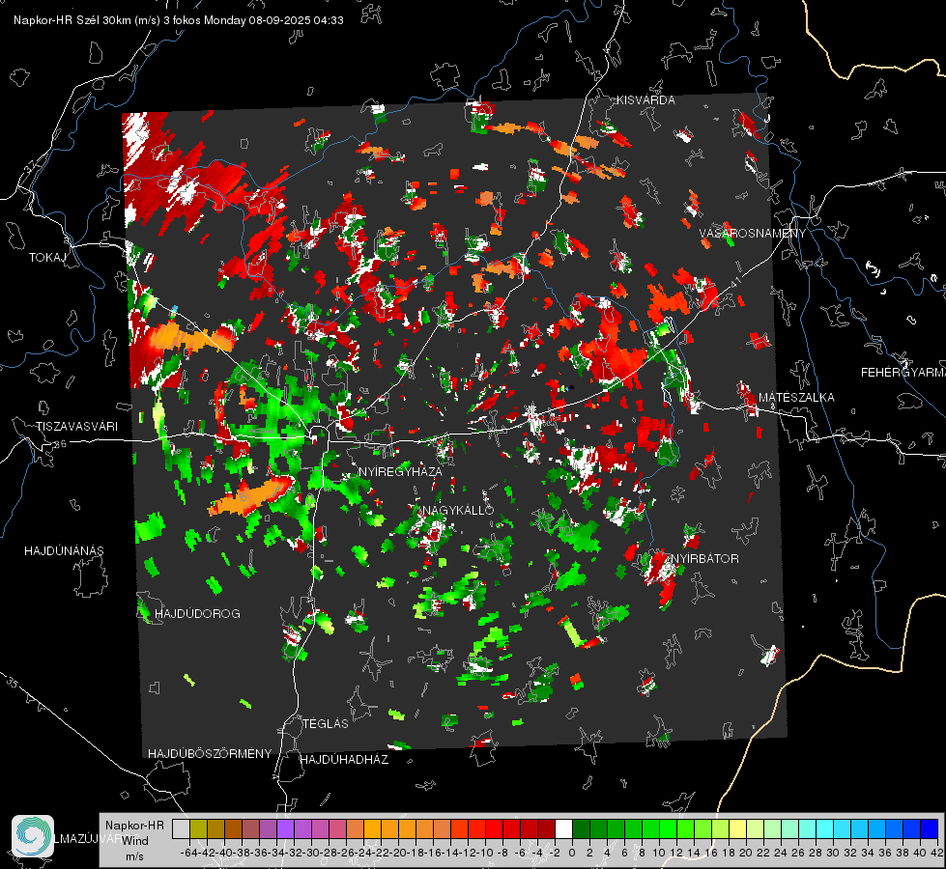Click the Napkor-HR legend title

134,825
